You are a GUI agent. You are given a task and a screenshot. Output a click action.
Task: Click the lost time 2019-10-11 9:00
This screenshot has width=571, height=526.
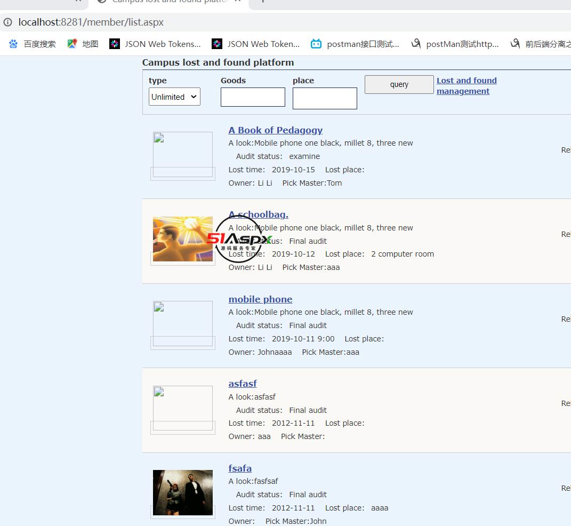click(x=303, y=339)
